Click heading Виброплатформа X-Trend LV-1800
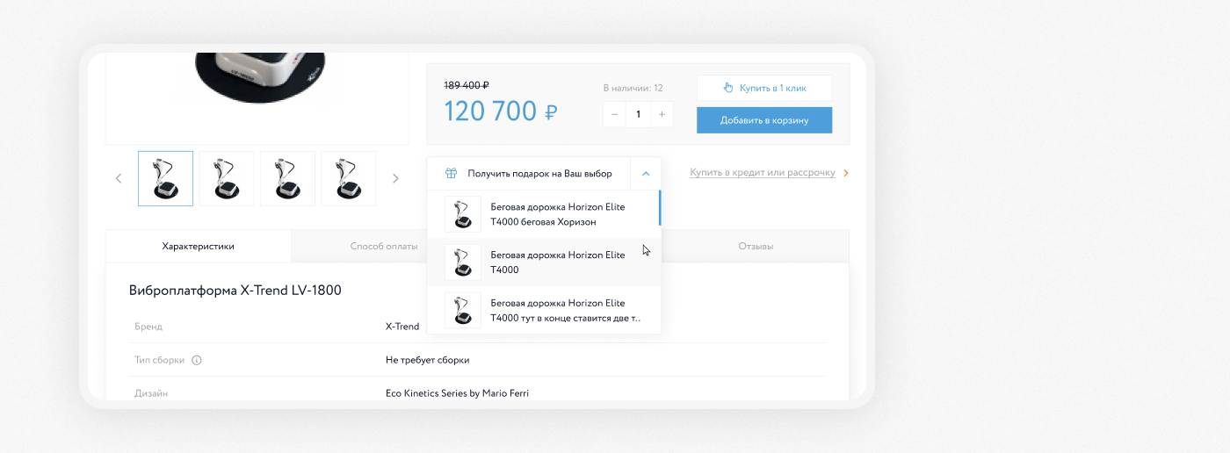 click(235, 291)
